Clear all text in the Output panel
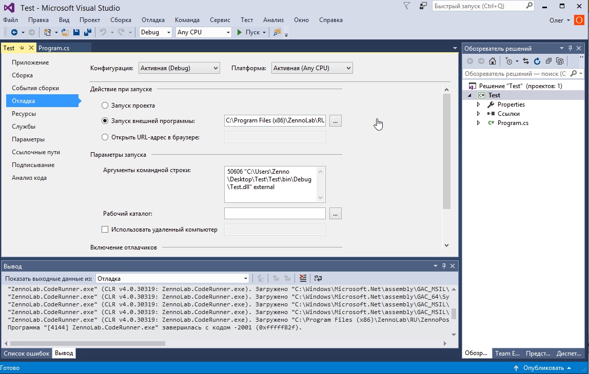This screenshot has height=374, width=589. click(x=303, y=278)
